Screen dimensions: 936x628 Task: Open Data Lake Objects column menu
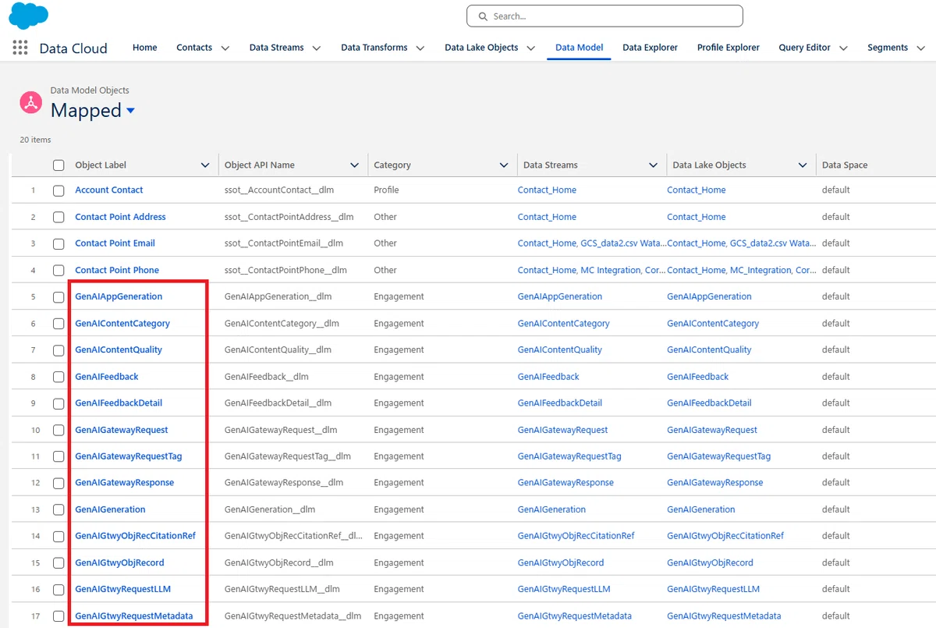[803, 165]
